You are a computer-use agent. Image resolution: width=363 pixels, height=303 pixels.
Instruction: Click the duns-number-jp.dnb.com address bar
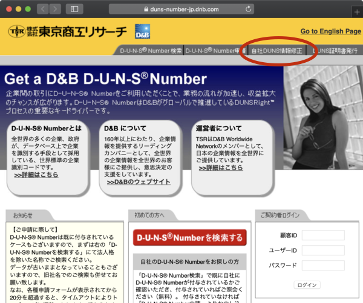[x=181, y=9]
